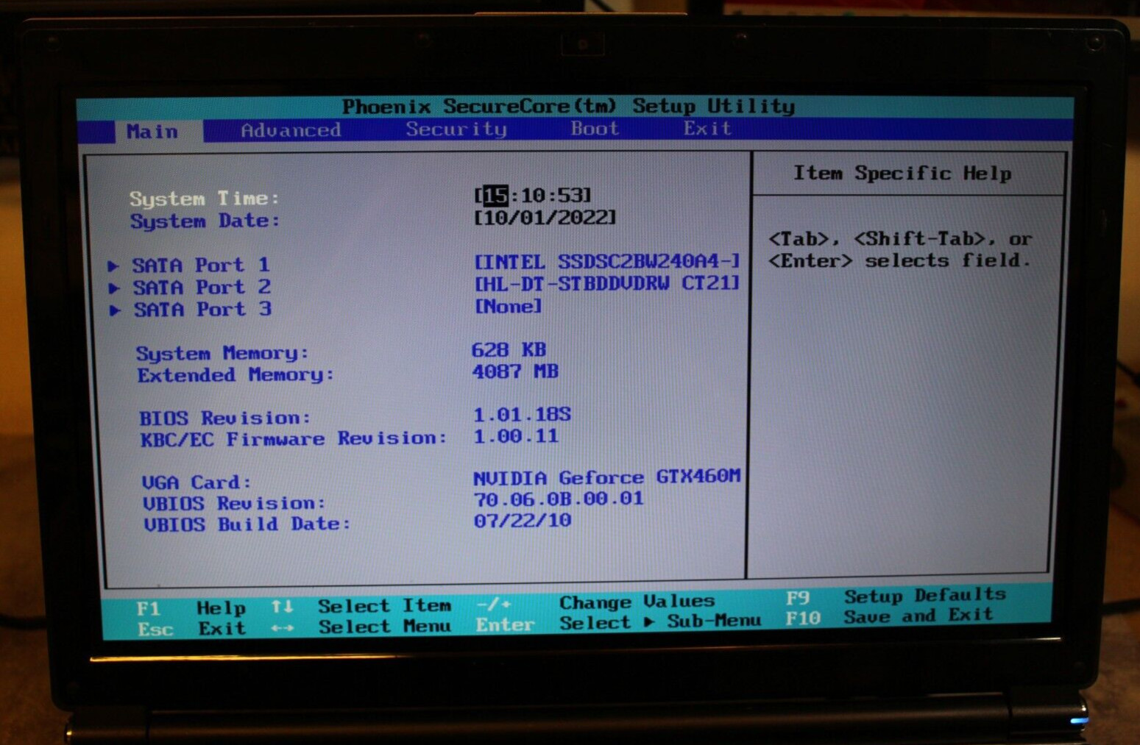
Task: Click the Enter Select Sub-Menu hint
Action: click(618, 623)
